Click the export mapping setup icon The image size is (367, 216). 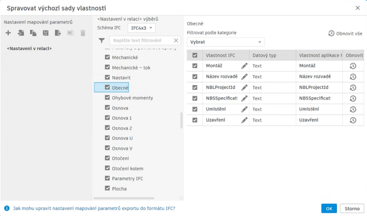pos(58,33)
